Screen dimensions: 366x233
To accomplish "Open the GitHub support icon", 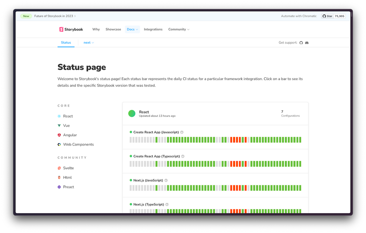I will pos(301,43).
